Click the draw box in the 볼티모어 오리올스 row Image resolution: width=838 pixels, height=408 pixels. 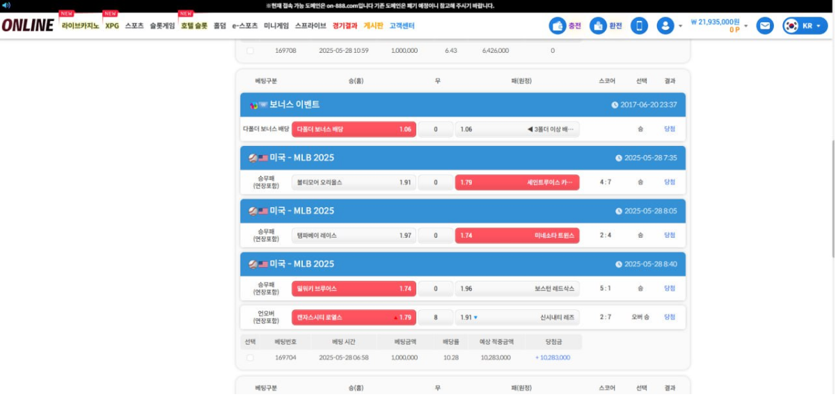[436, 182]
